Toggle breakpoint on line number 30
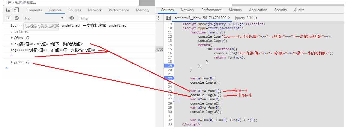 pyautogui.click(x=170, y=112)
